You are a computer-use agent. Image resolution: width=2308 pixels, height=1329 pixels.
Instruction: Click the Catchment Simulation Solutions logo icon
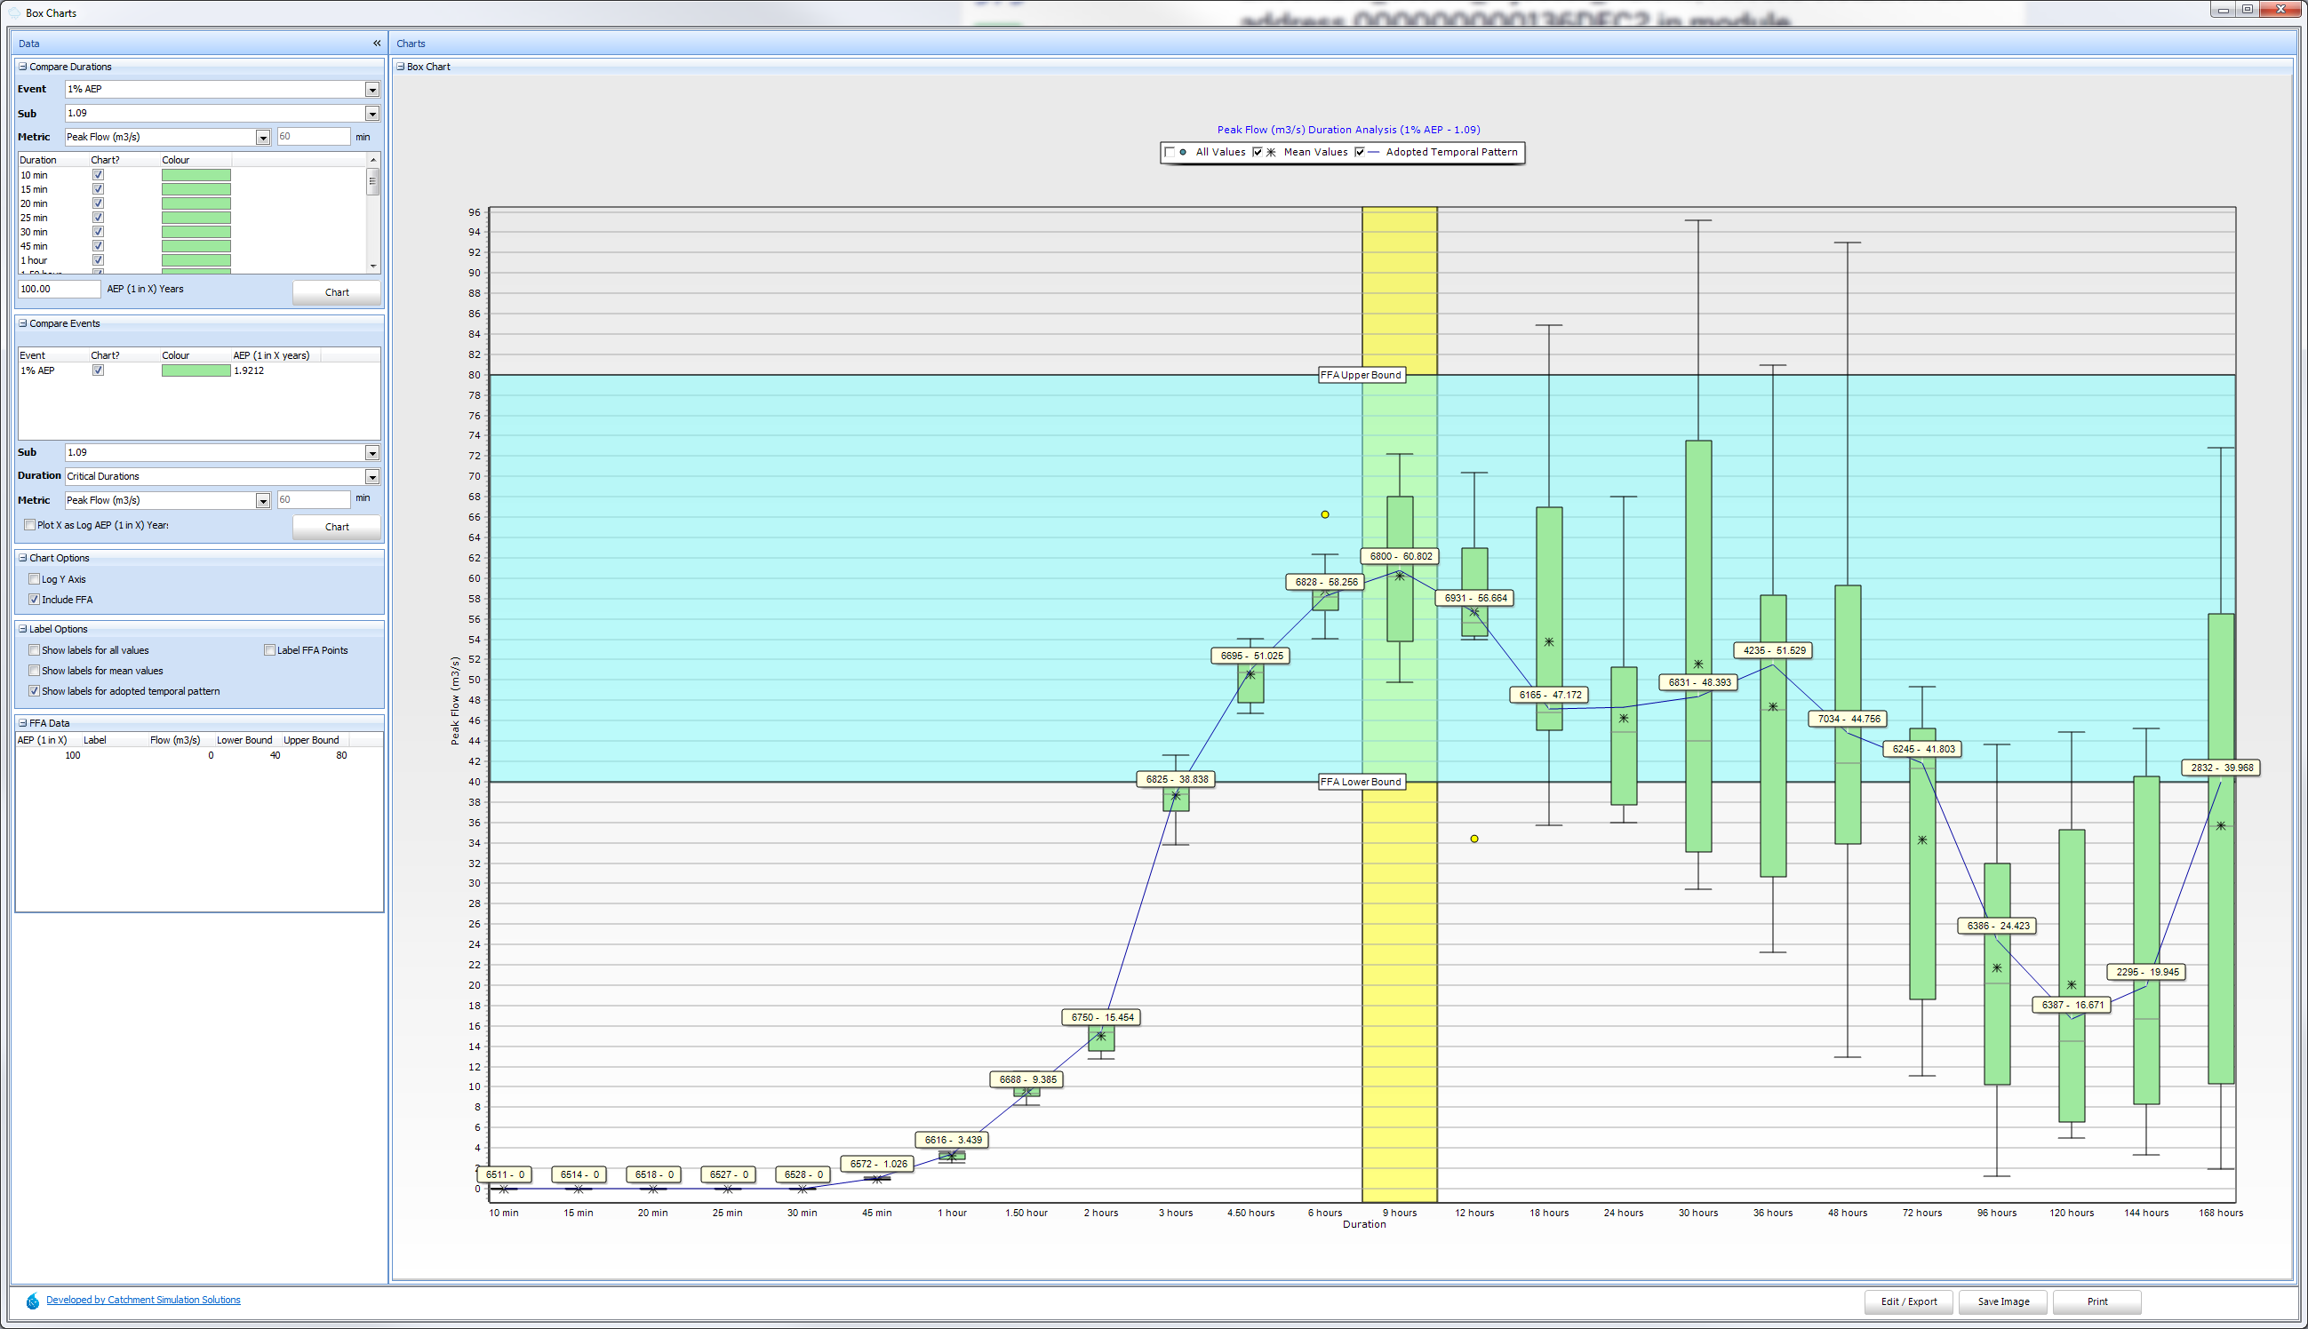33,1301
